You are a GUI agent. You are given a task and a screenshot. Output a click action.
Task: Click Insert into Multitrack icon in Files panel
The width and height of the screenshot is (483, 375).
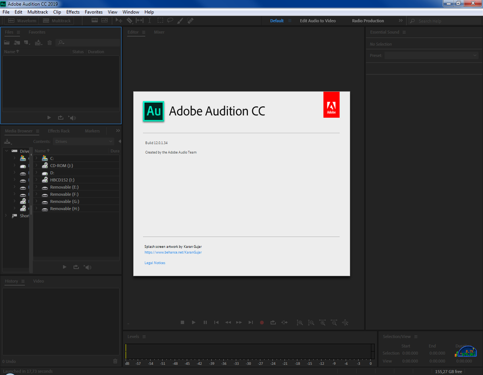click(x=38, y=43)
